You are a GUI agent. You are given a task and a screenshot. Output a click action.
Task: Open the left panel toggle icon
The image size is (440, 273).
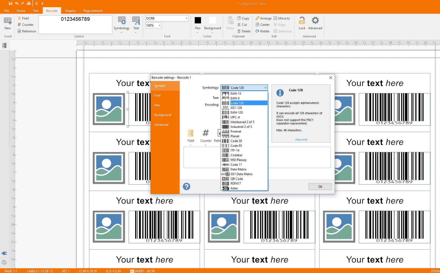click(4, 45)
